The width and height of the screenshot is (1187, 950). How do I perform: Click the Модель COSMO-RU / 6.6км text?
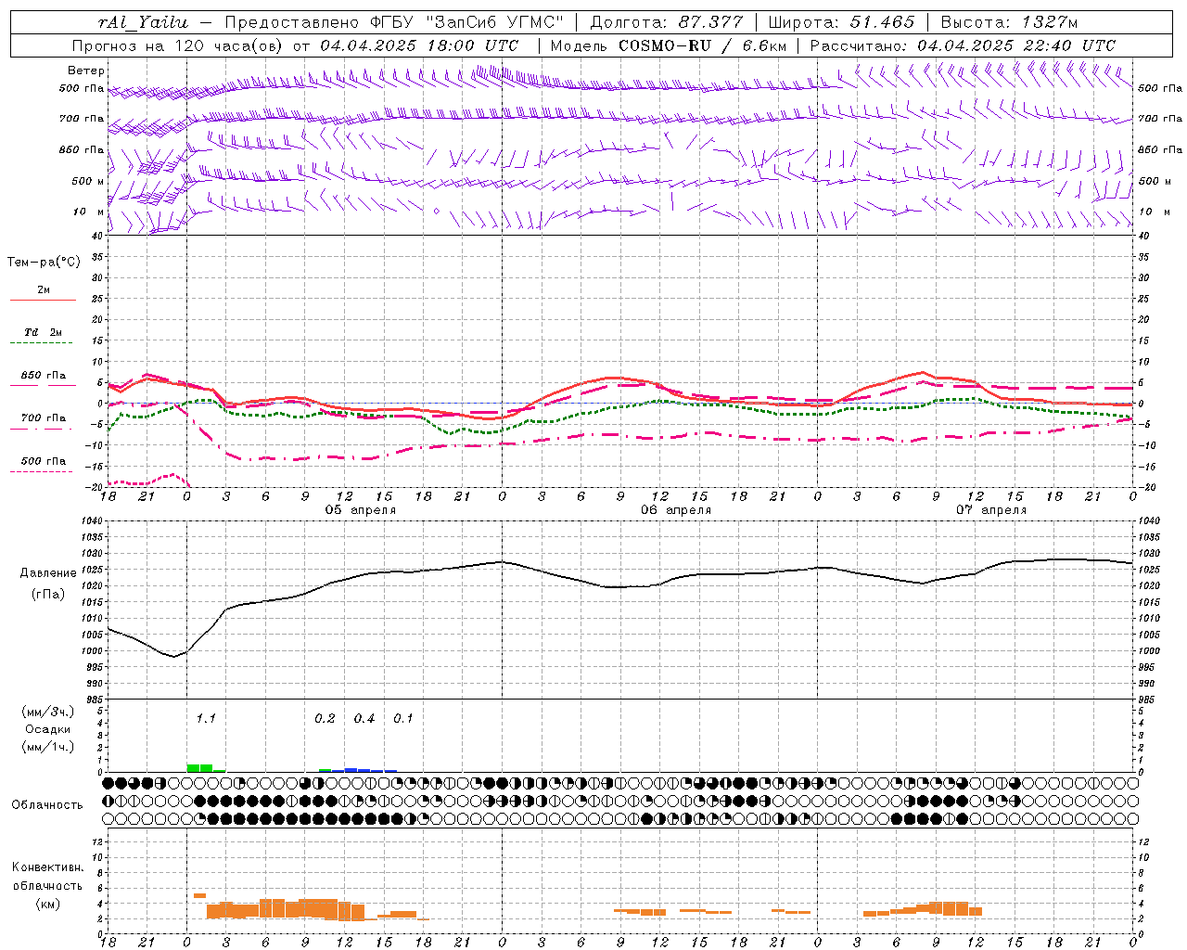click(x=668, y=45)
